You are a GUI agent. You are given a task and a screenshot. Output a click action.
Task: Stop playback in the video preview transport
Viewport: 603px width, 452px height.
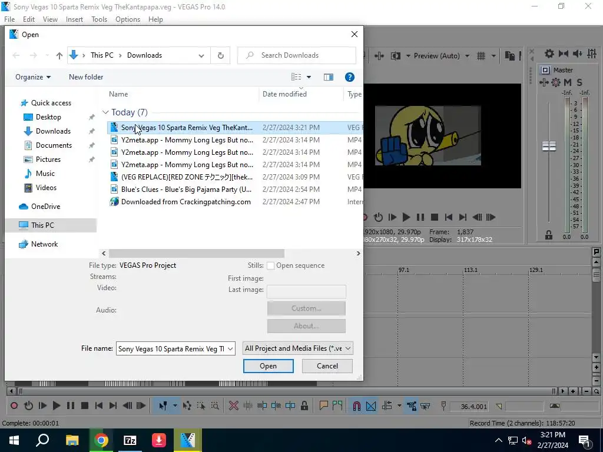[x=435, y=217]
